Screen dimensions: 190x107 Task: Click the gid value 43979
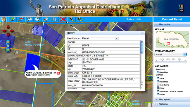pyautogui.click(x=111, y=45)
